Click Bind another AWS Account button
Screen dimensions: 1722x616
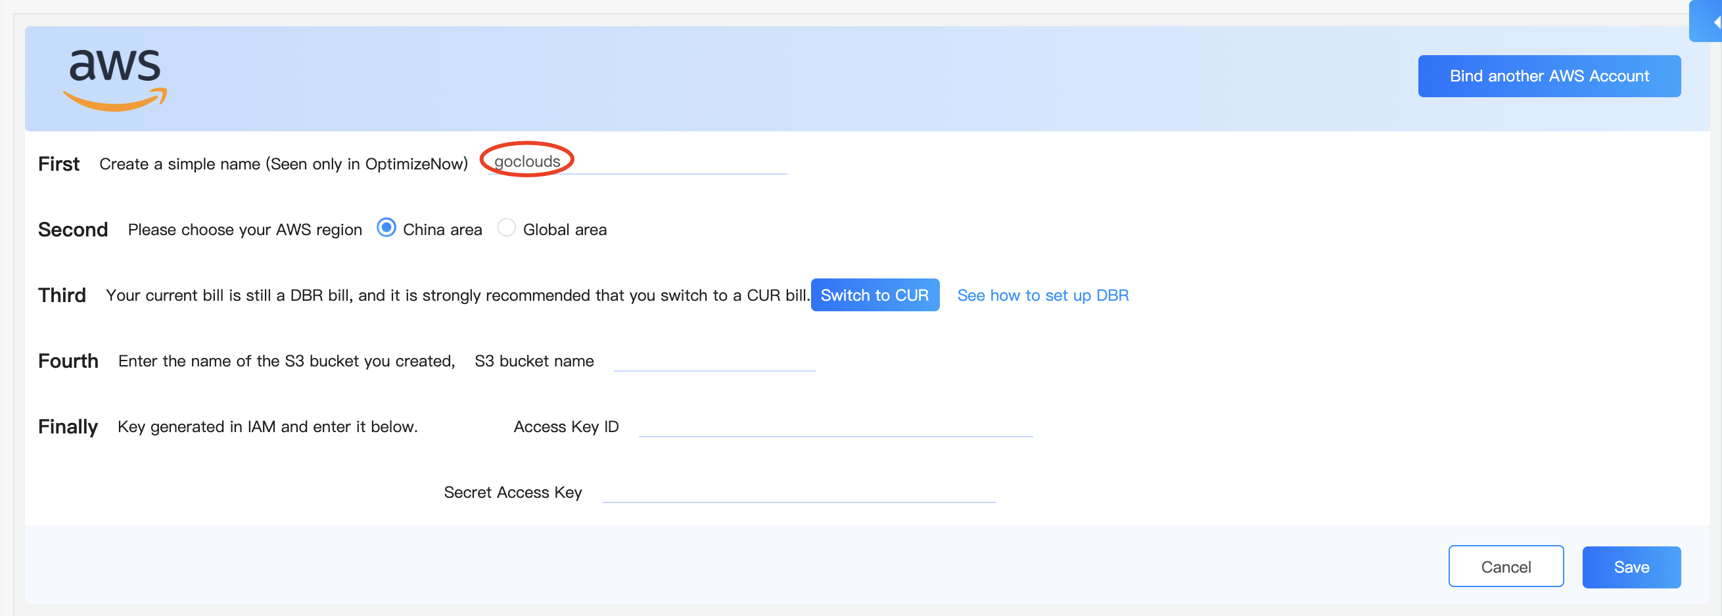click(1549, 76)
